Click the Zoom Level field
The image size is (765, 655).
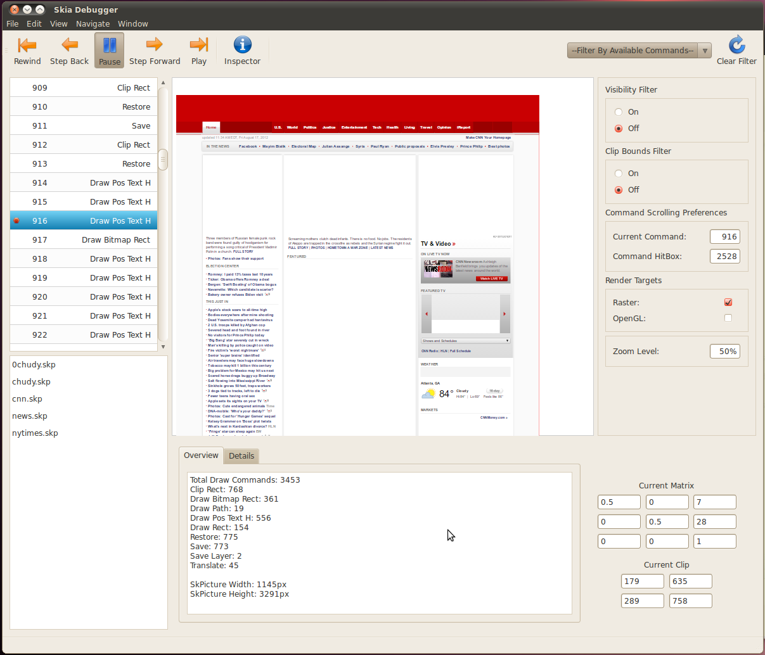click(725, 352)
